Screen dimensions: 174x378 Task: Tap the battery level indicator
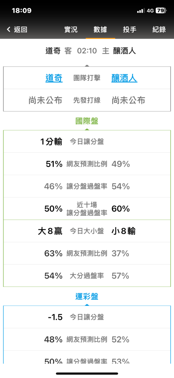pos(161,11)
